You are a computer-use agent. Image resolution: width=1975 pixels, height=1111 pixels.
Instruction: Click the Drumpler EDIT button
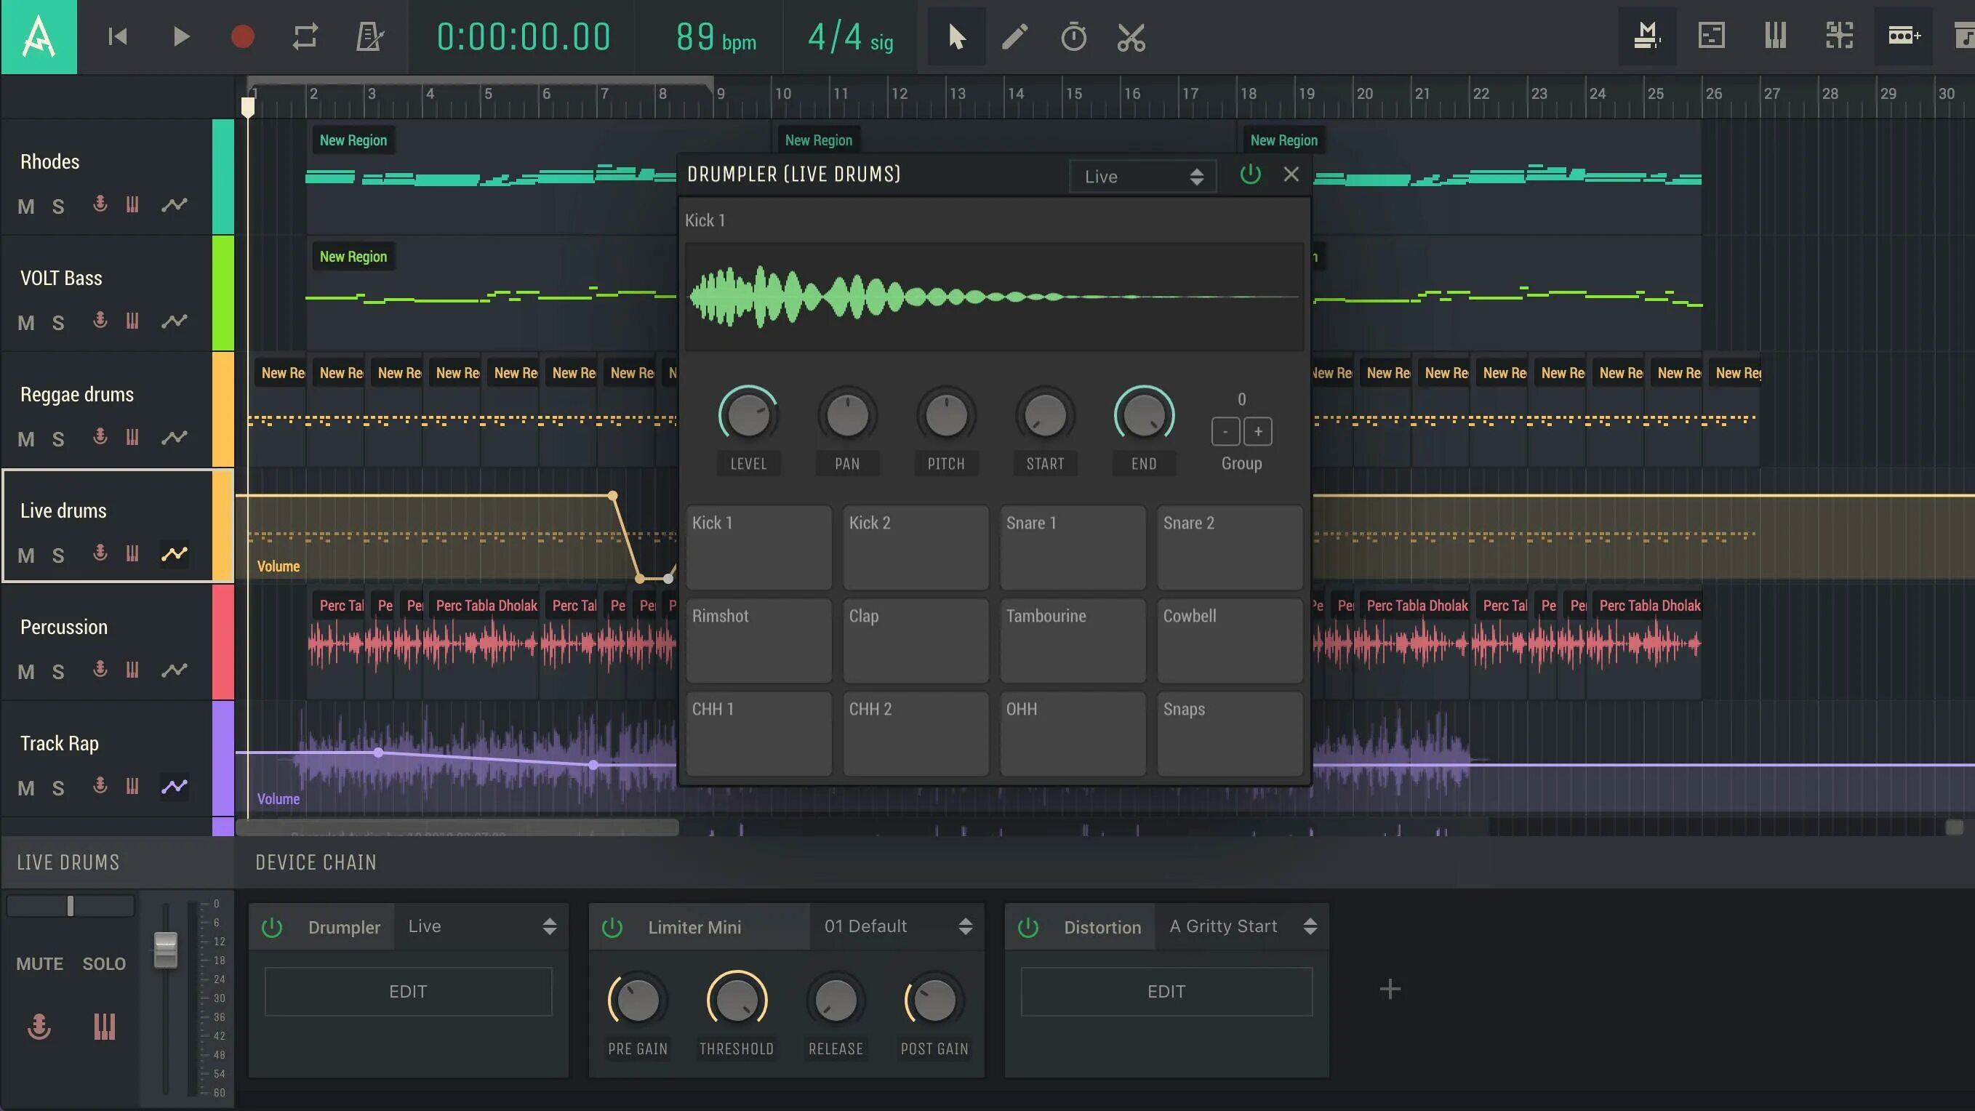coord(408,991)
